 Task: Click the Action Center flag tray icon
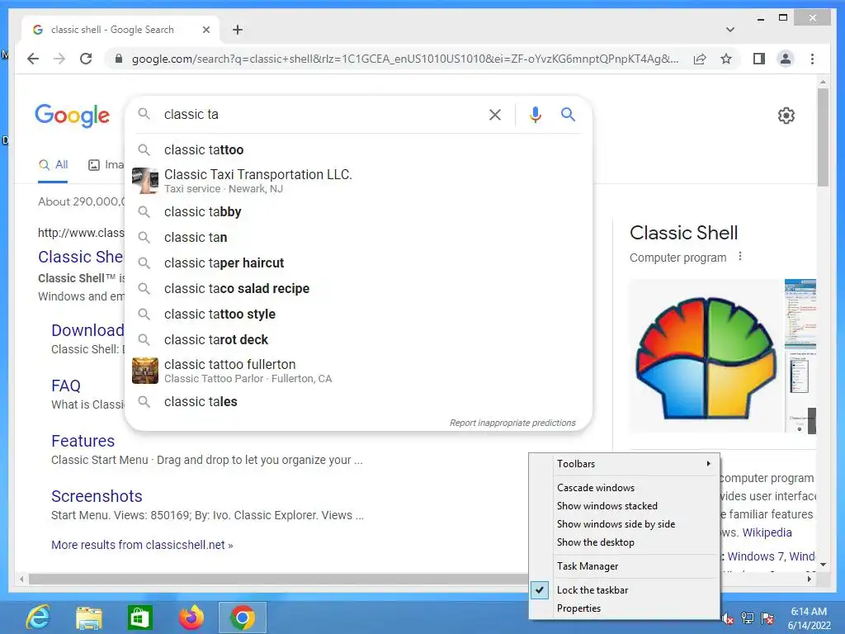[x=767, y=618]
